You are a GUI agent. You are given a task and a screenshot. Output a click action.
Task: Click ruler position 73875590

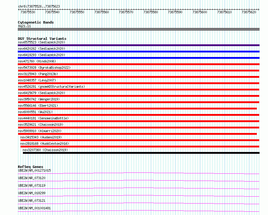[175, 12]
